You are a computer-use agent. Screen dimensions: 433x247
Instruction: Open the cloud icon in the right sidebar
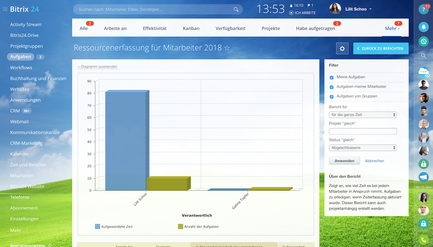point(423,72)
